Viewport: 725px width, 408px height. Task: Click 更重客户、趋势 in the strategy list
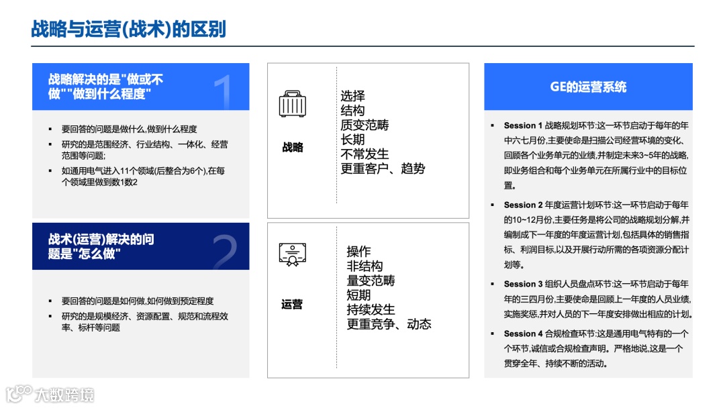pos(383,168)
